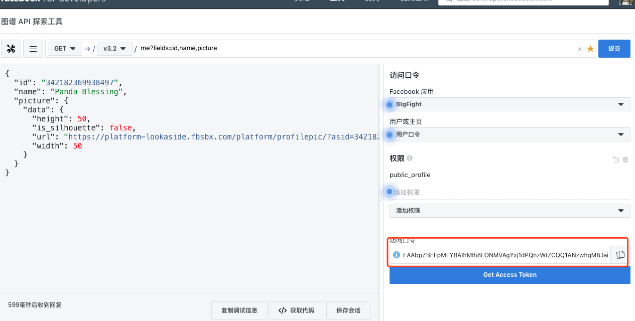Click into the me?fields query path field
635x321 pixels.
tap(351, 49)
